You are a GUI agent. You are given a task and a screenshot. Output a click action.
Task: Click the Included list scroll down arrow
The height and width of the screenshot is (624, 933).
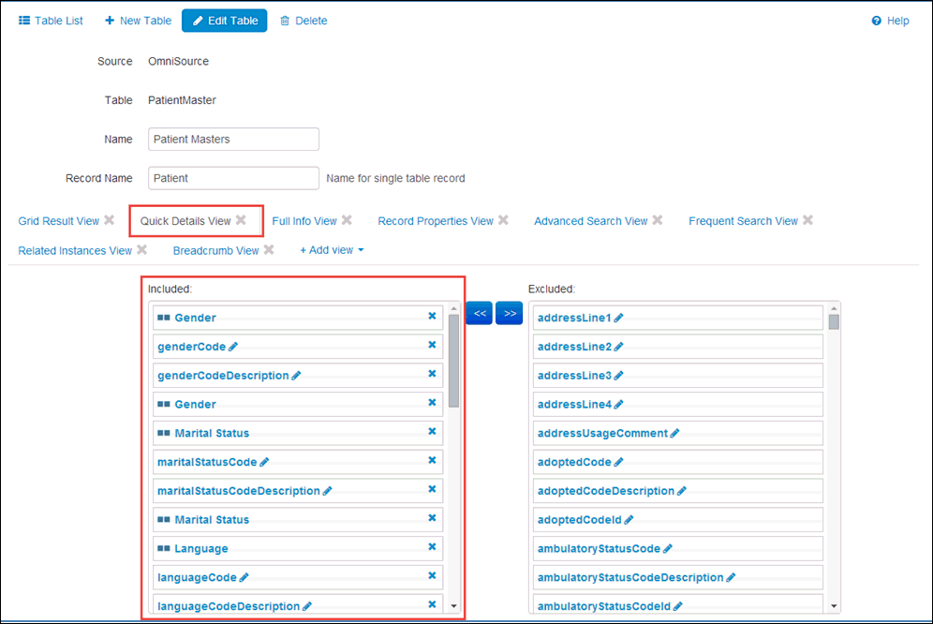click(x=453, y=606)
